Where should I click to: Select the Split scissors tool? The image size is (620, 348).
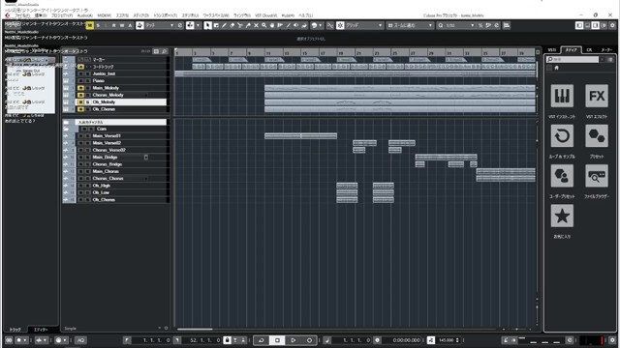pos(240,25)
